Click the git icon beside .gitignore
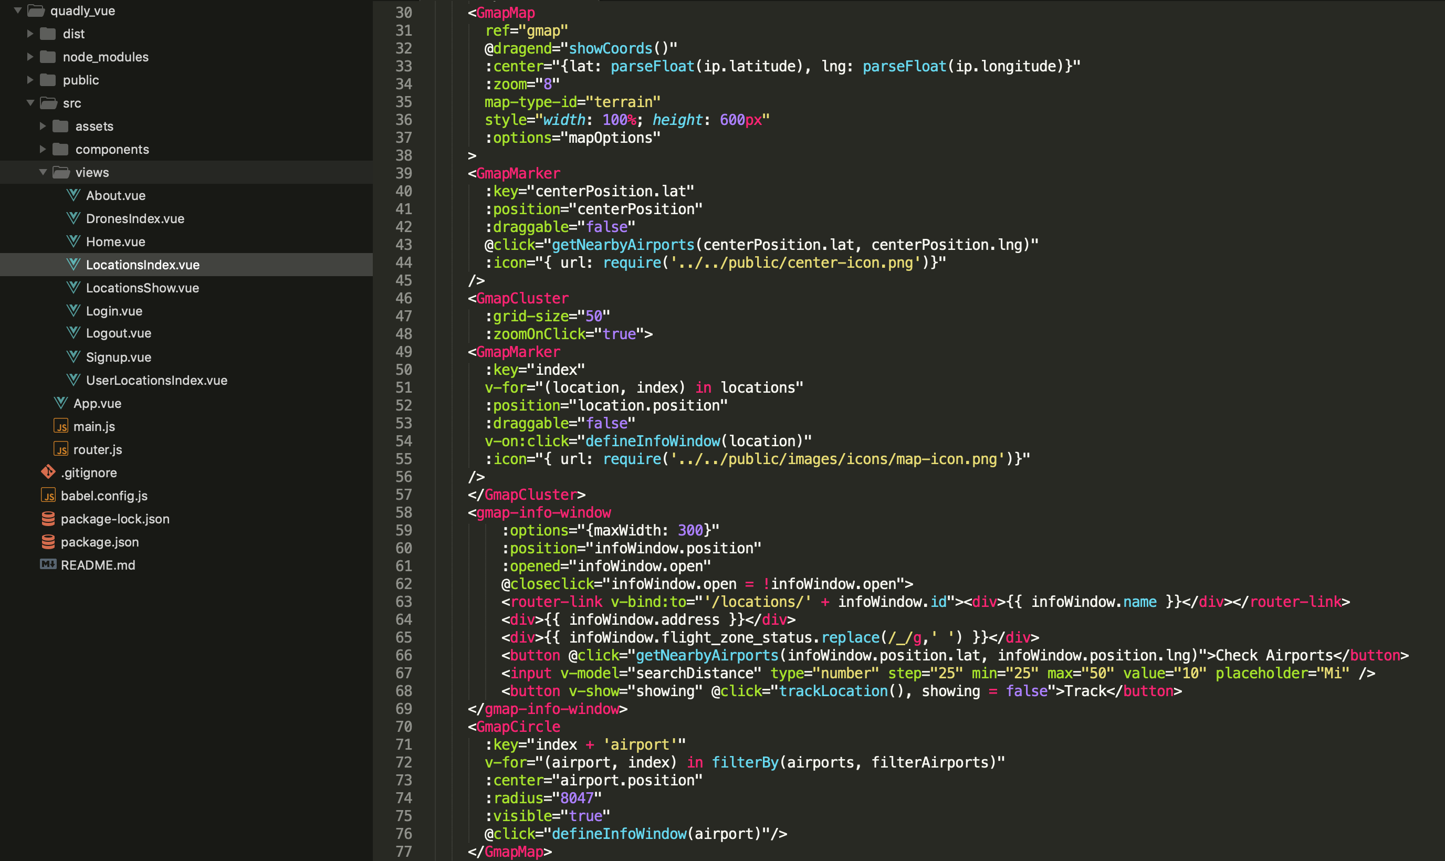This screenshot has width=1445, height=861. point(48,471)
